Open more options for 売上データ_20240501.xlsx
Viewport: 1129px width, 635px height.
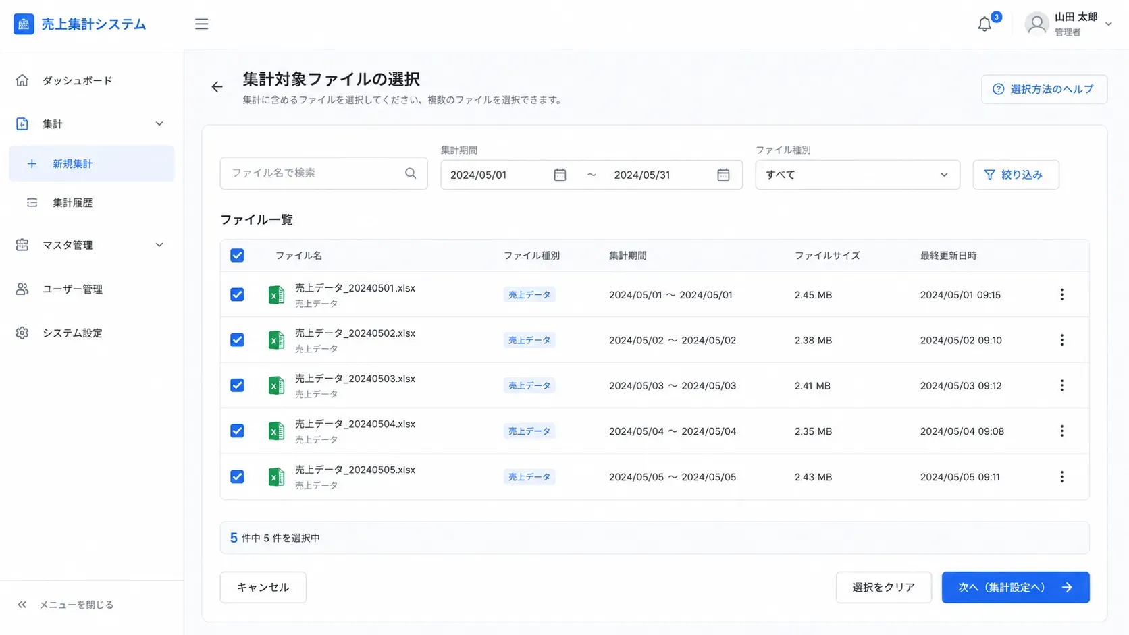(x=1061, y=295)
